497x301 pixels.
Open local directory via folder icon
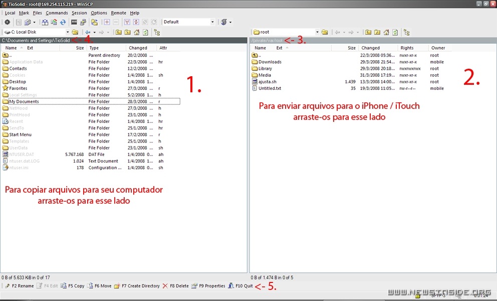coord(75,32)
